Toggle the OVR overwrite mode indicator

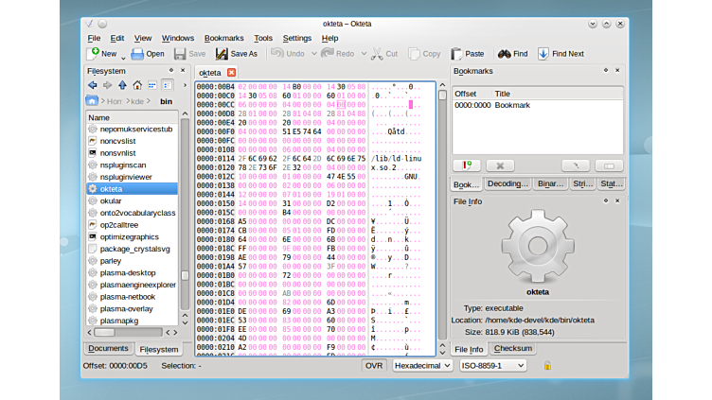[x=374, y=365]
